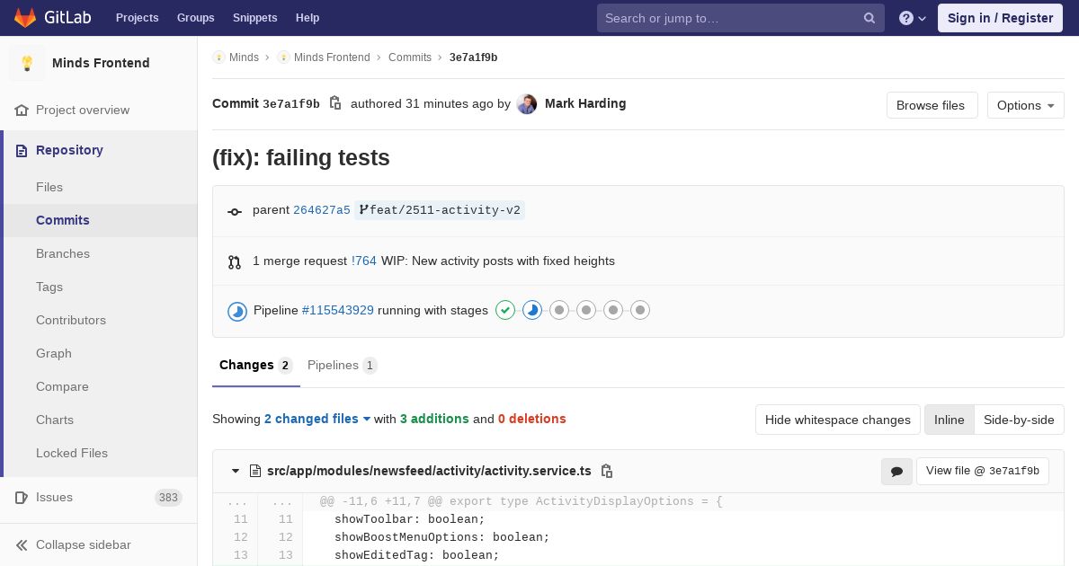Click the passed pipeline stage icon
1079x566 pixels.
click(x=505, y=311)
